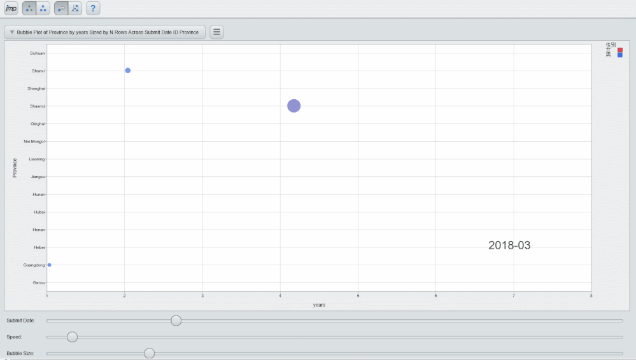Click the years x-axis title
Screen dimensions: 636x360
(319, 305)
